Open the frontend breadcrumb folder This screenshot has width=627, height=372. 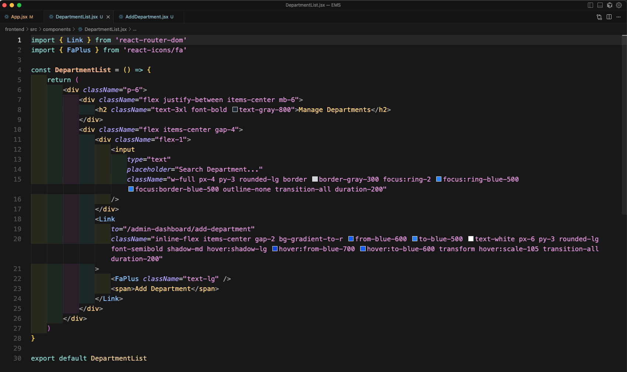pos(14,29)
